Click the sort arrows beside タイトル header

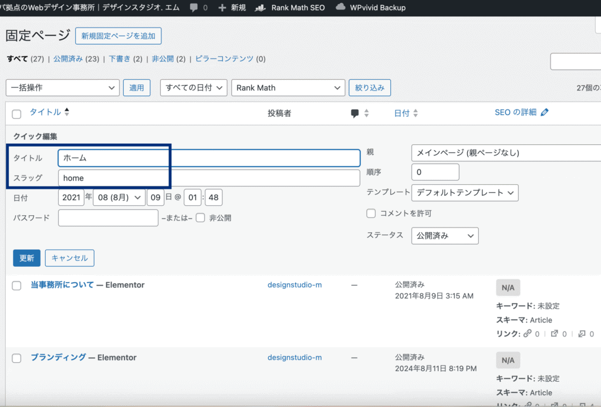point(67,112)
